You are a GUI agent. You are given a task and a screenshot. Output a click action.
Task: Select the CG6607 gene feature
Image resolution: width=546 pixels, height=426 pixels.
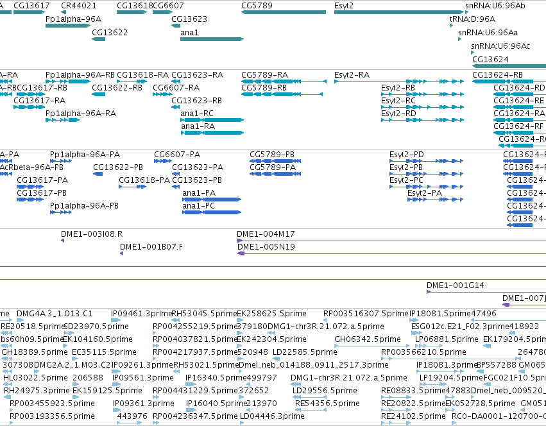pyautogui.click(x=162, y=12)
